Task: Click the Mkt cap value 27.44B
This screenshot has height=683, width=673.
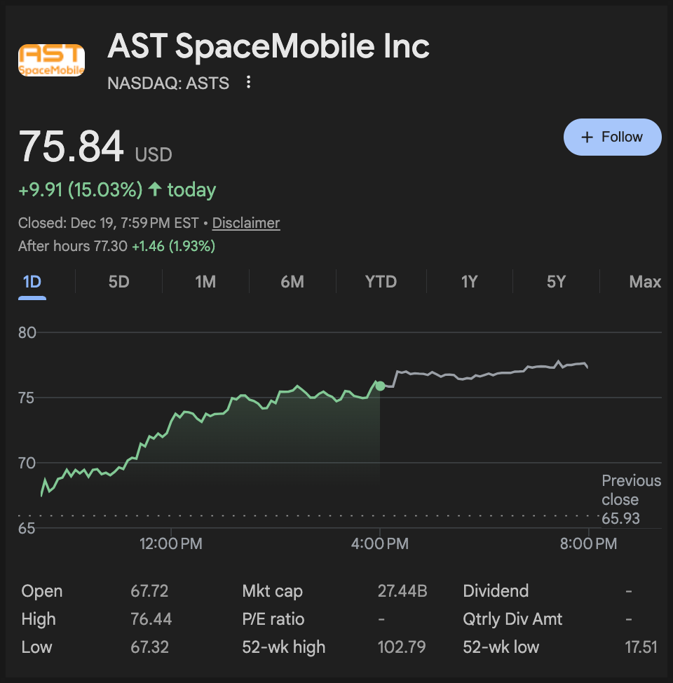Action: pyautogui.click(x=402, y=591)
